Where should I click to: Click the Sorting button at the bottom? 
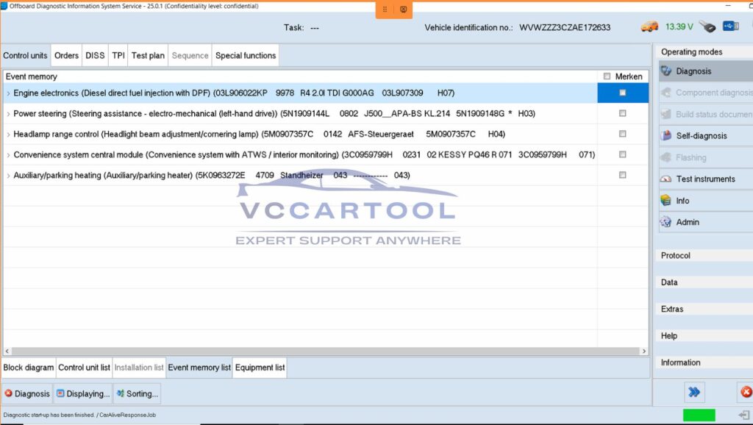tap(137, 393)
